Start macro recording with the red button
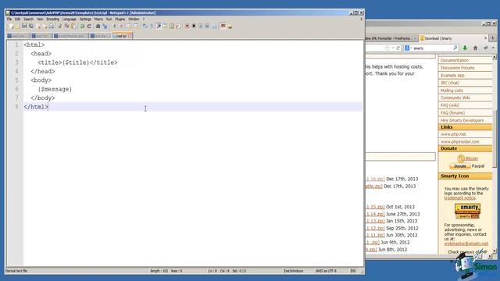500x281 pixels. tap(187, 26)
